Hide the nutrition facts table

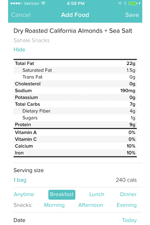coord(19,50)
